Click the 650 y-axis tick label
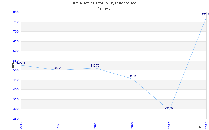209x130 pixels. [x=16, y=41]
